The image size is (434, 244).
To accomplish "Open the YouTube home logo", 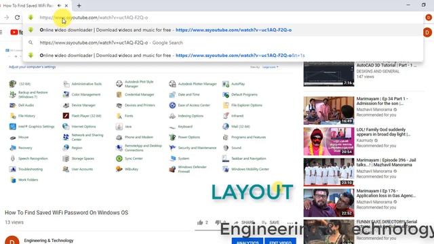I will (16, 33).
